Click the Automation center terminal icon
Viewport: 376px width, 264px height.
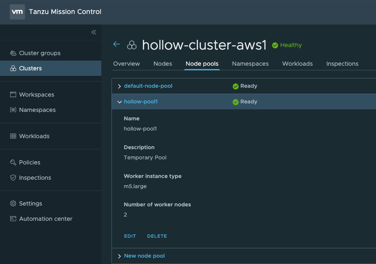[x=13, y=219]
